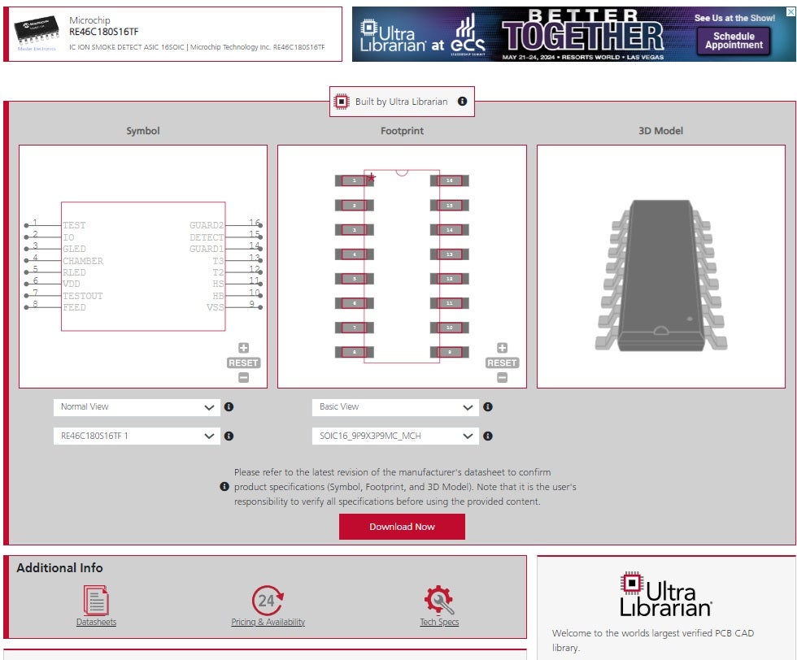Click the Better Together ECS banner ad
Viewport: 797px width, 660px height.
point(574,34)
